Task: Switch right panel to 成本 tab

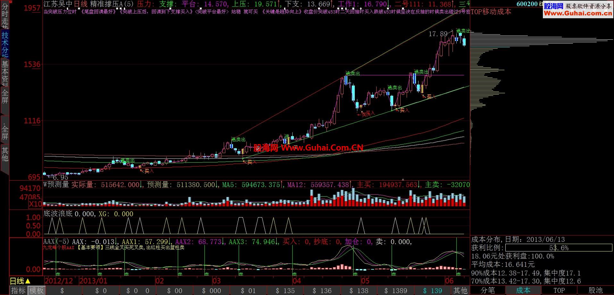Action: (x=523, y=291)
